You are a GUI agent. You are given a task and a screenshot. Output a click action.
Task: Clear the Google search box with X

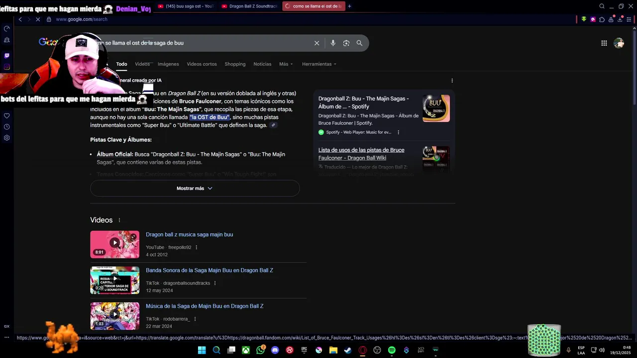point(317,43)
